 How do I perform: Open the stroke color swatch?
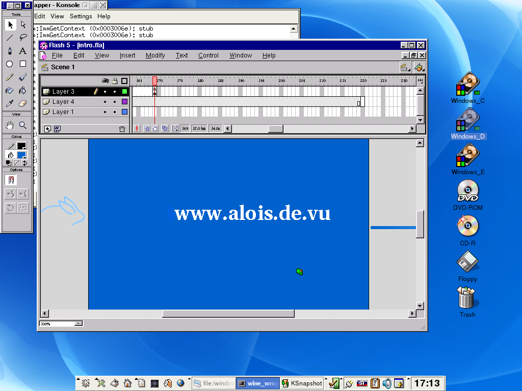point(22,146)
